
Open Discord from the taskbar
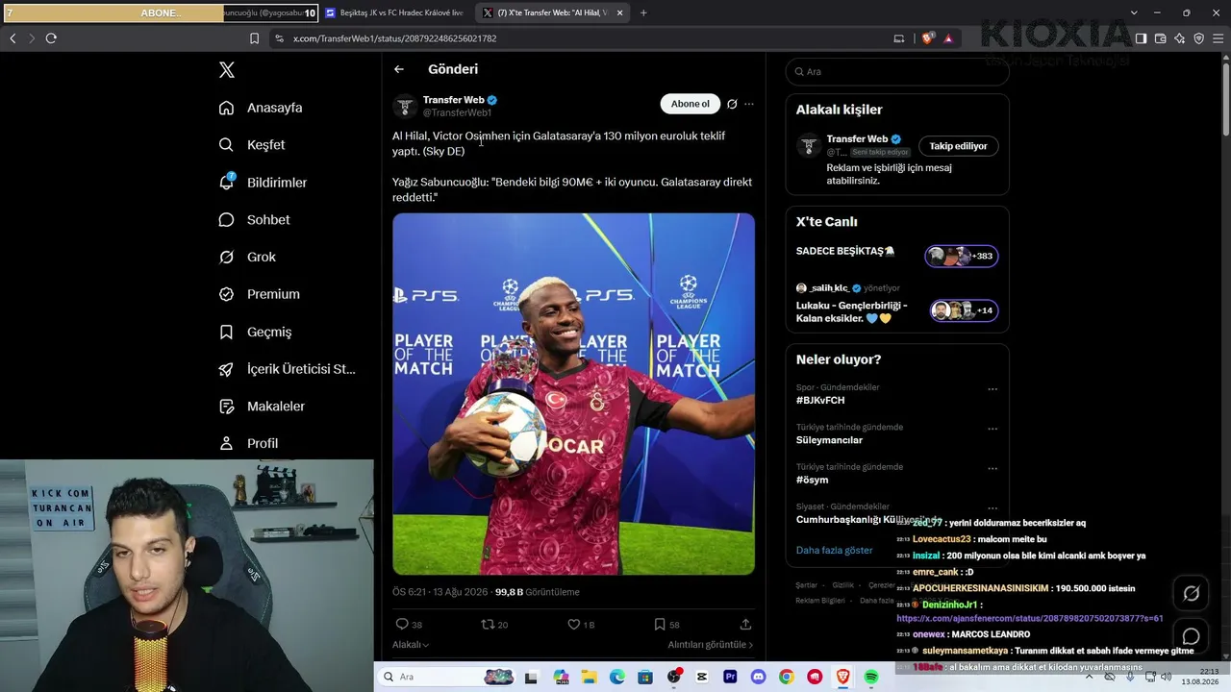(x=758, y=677)
